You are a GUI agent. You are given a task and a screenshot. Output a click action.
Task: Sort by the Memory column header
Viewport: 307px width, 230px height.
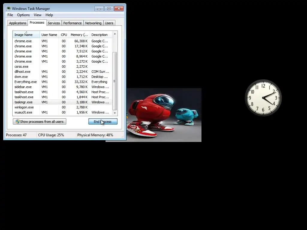(79, 35)
